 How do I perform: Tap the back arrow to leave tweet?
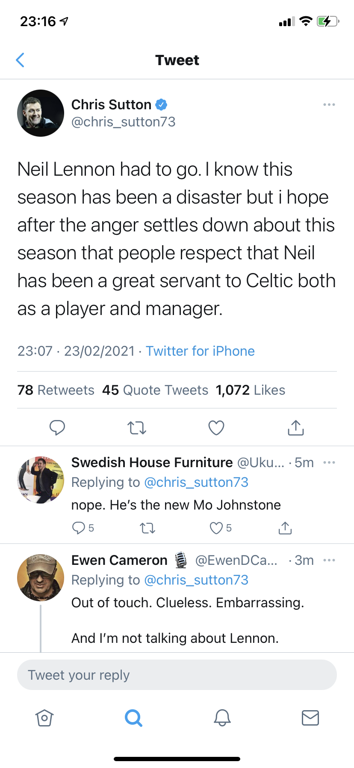(20, 60)
